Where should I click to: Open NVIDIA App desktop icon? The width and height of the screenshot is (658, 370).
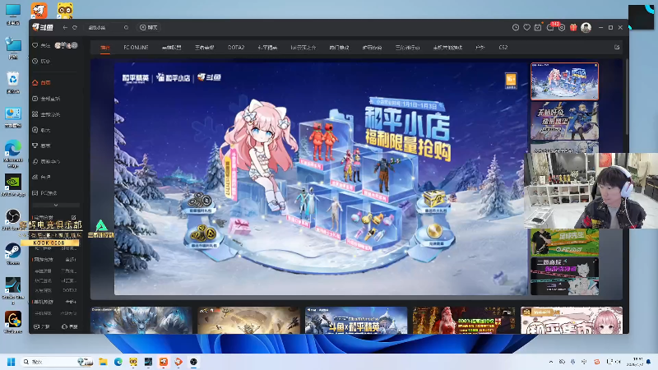(x=13, y=186)
